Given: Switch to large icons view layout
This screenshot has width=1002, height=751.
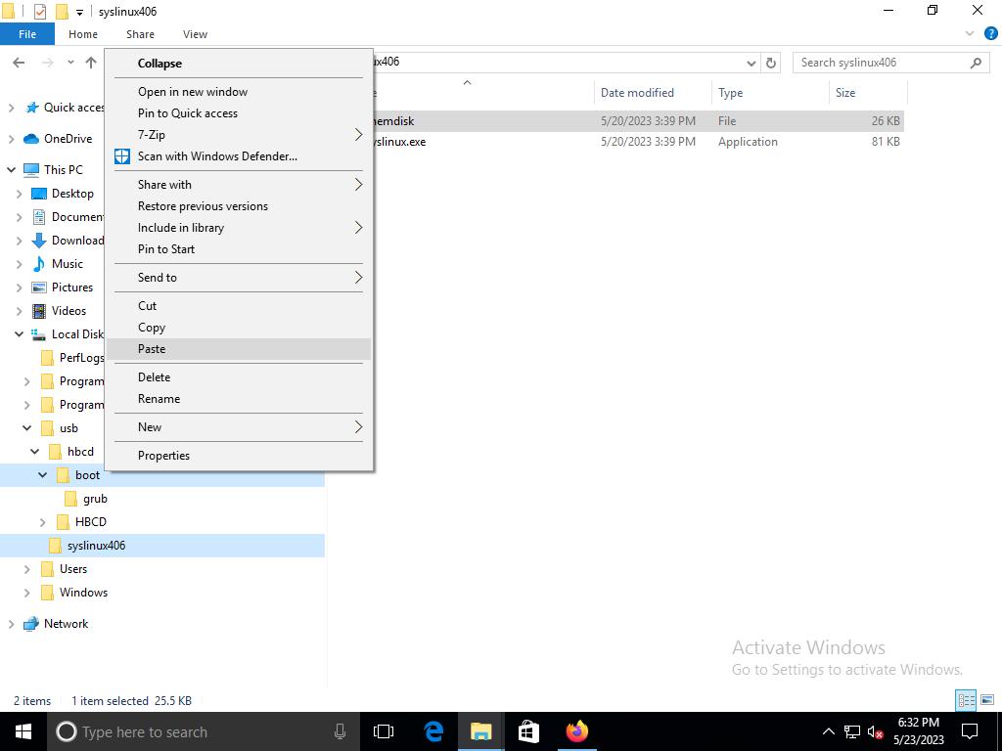Looking at the screenshot, I should pyautogui.click(x=986, y=700).
